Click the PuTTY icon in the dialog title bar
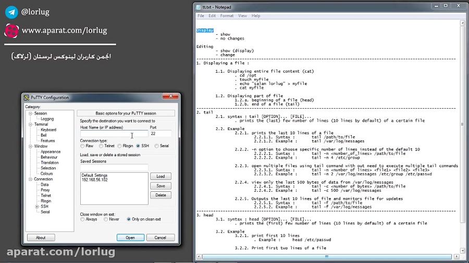This screenshot has width=469, height=263. tap(27, 98)
